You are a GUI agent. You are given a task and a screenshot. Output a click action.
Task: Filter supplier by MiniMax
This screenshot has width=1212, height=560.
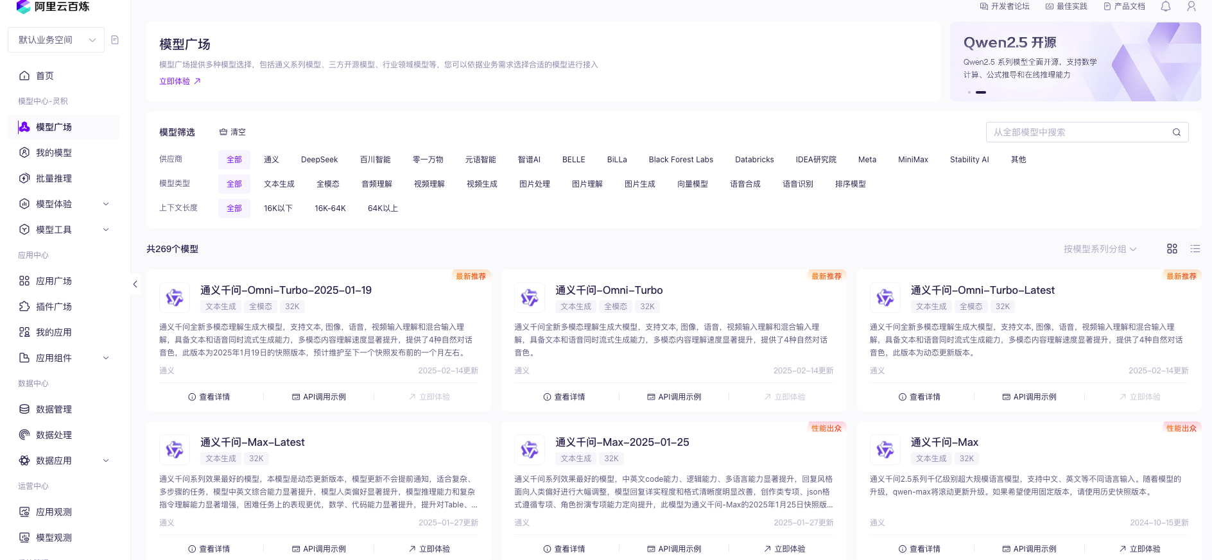[913, 160]
